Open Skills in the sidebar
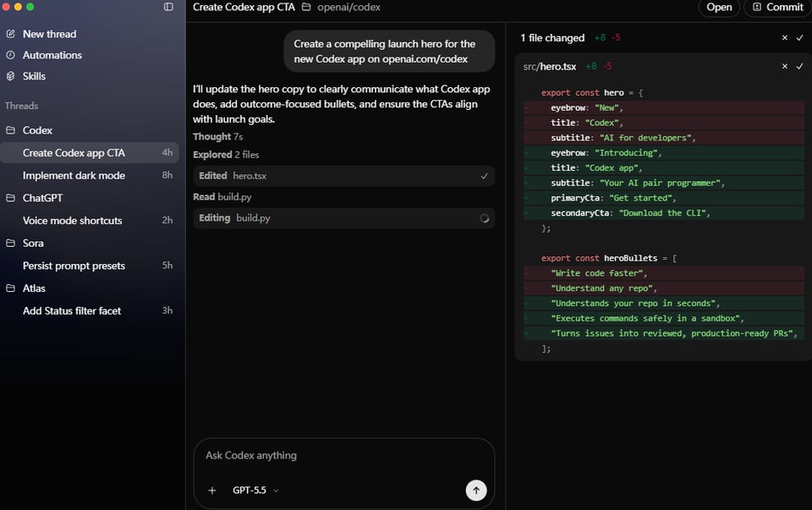 point(34,76)
